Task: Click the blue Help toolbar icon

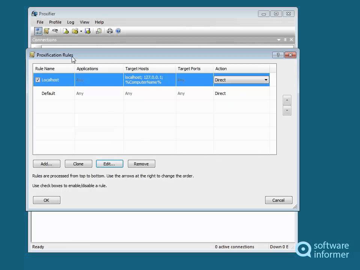Action: coord(118,31)
